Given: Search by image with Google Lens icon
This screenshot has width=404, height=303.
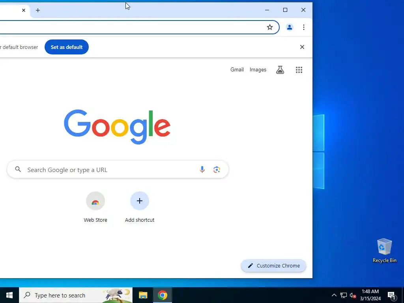Looking at the screenshot, I should tap(217, 169).
